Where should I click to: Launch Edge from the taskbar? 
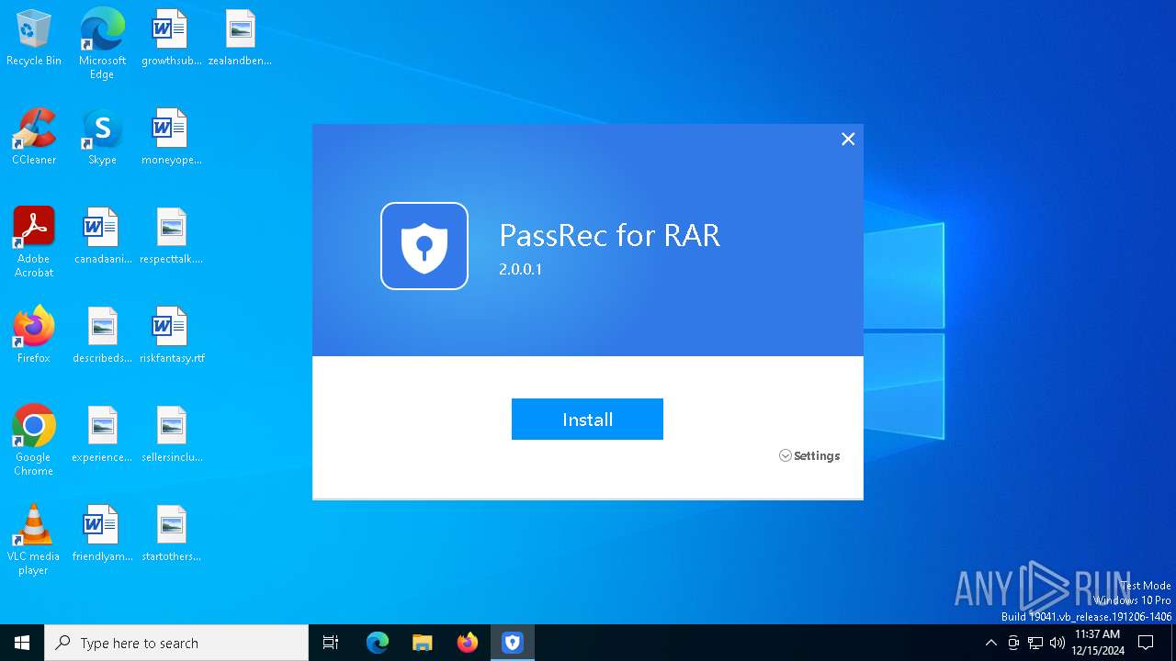point(378,643)
